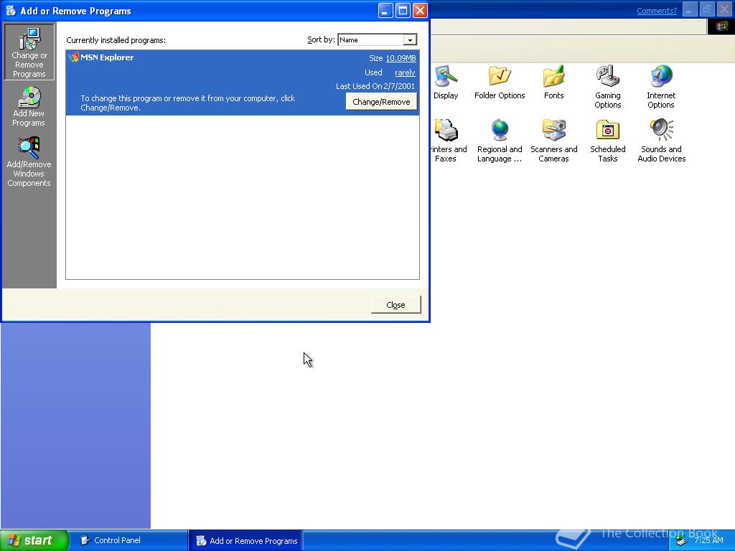Click the Windows flag logo in Control Panel
The width and height of the screenshot is (735, 551).
click(721, 27)
